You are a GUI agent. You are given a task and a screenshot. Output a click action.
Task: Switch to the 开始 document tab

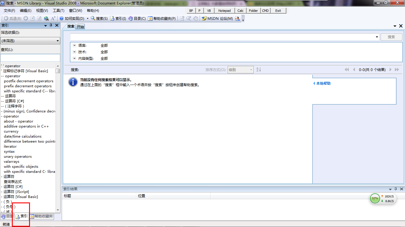coord(80,27)
